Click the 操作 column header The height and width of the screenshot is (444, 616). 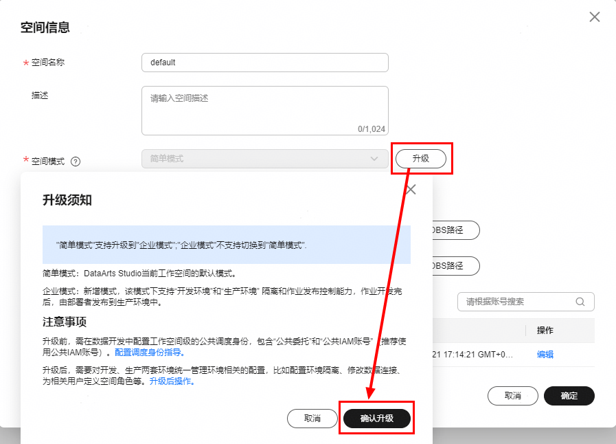coord(545,331)
